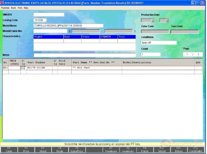The width and height of the screenshot is (207, 154).
Task: Click the second frame range field in parentheses
Action: pyautogui.click(x=118, y=31)
